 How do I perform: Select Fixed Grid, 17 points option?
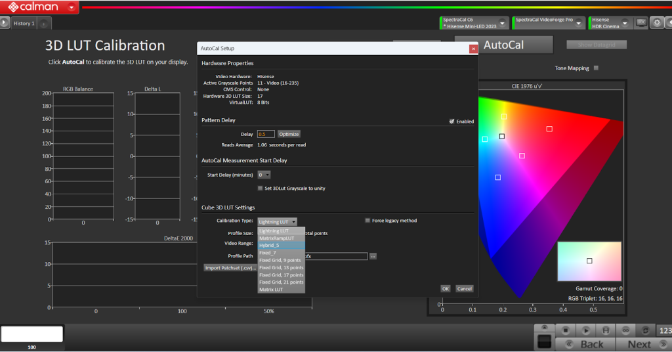(281, 275)
